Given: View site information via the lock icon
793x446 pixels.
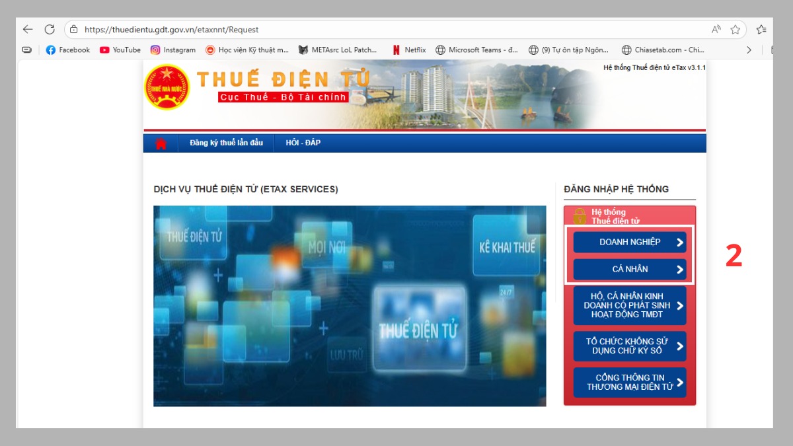Looking at the screenshot, I should [74, 30].
